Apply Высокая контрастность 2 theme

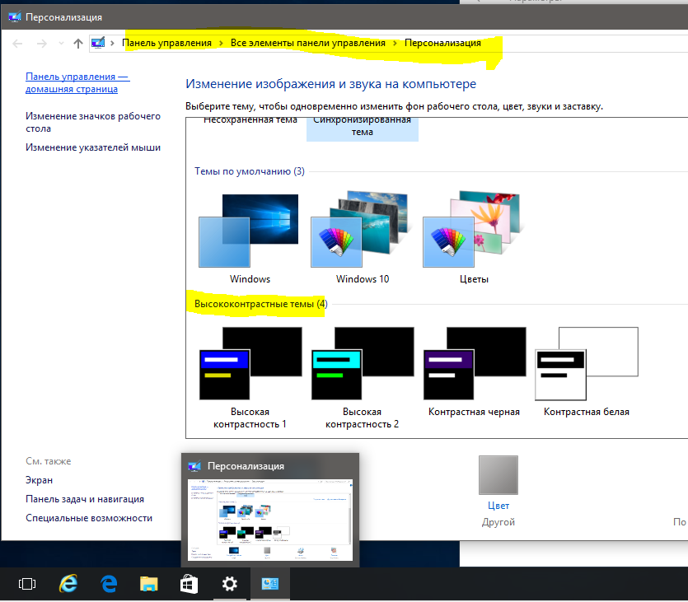point(363,378)
